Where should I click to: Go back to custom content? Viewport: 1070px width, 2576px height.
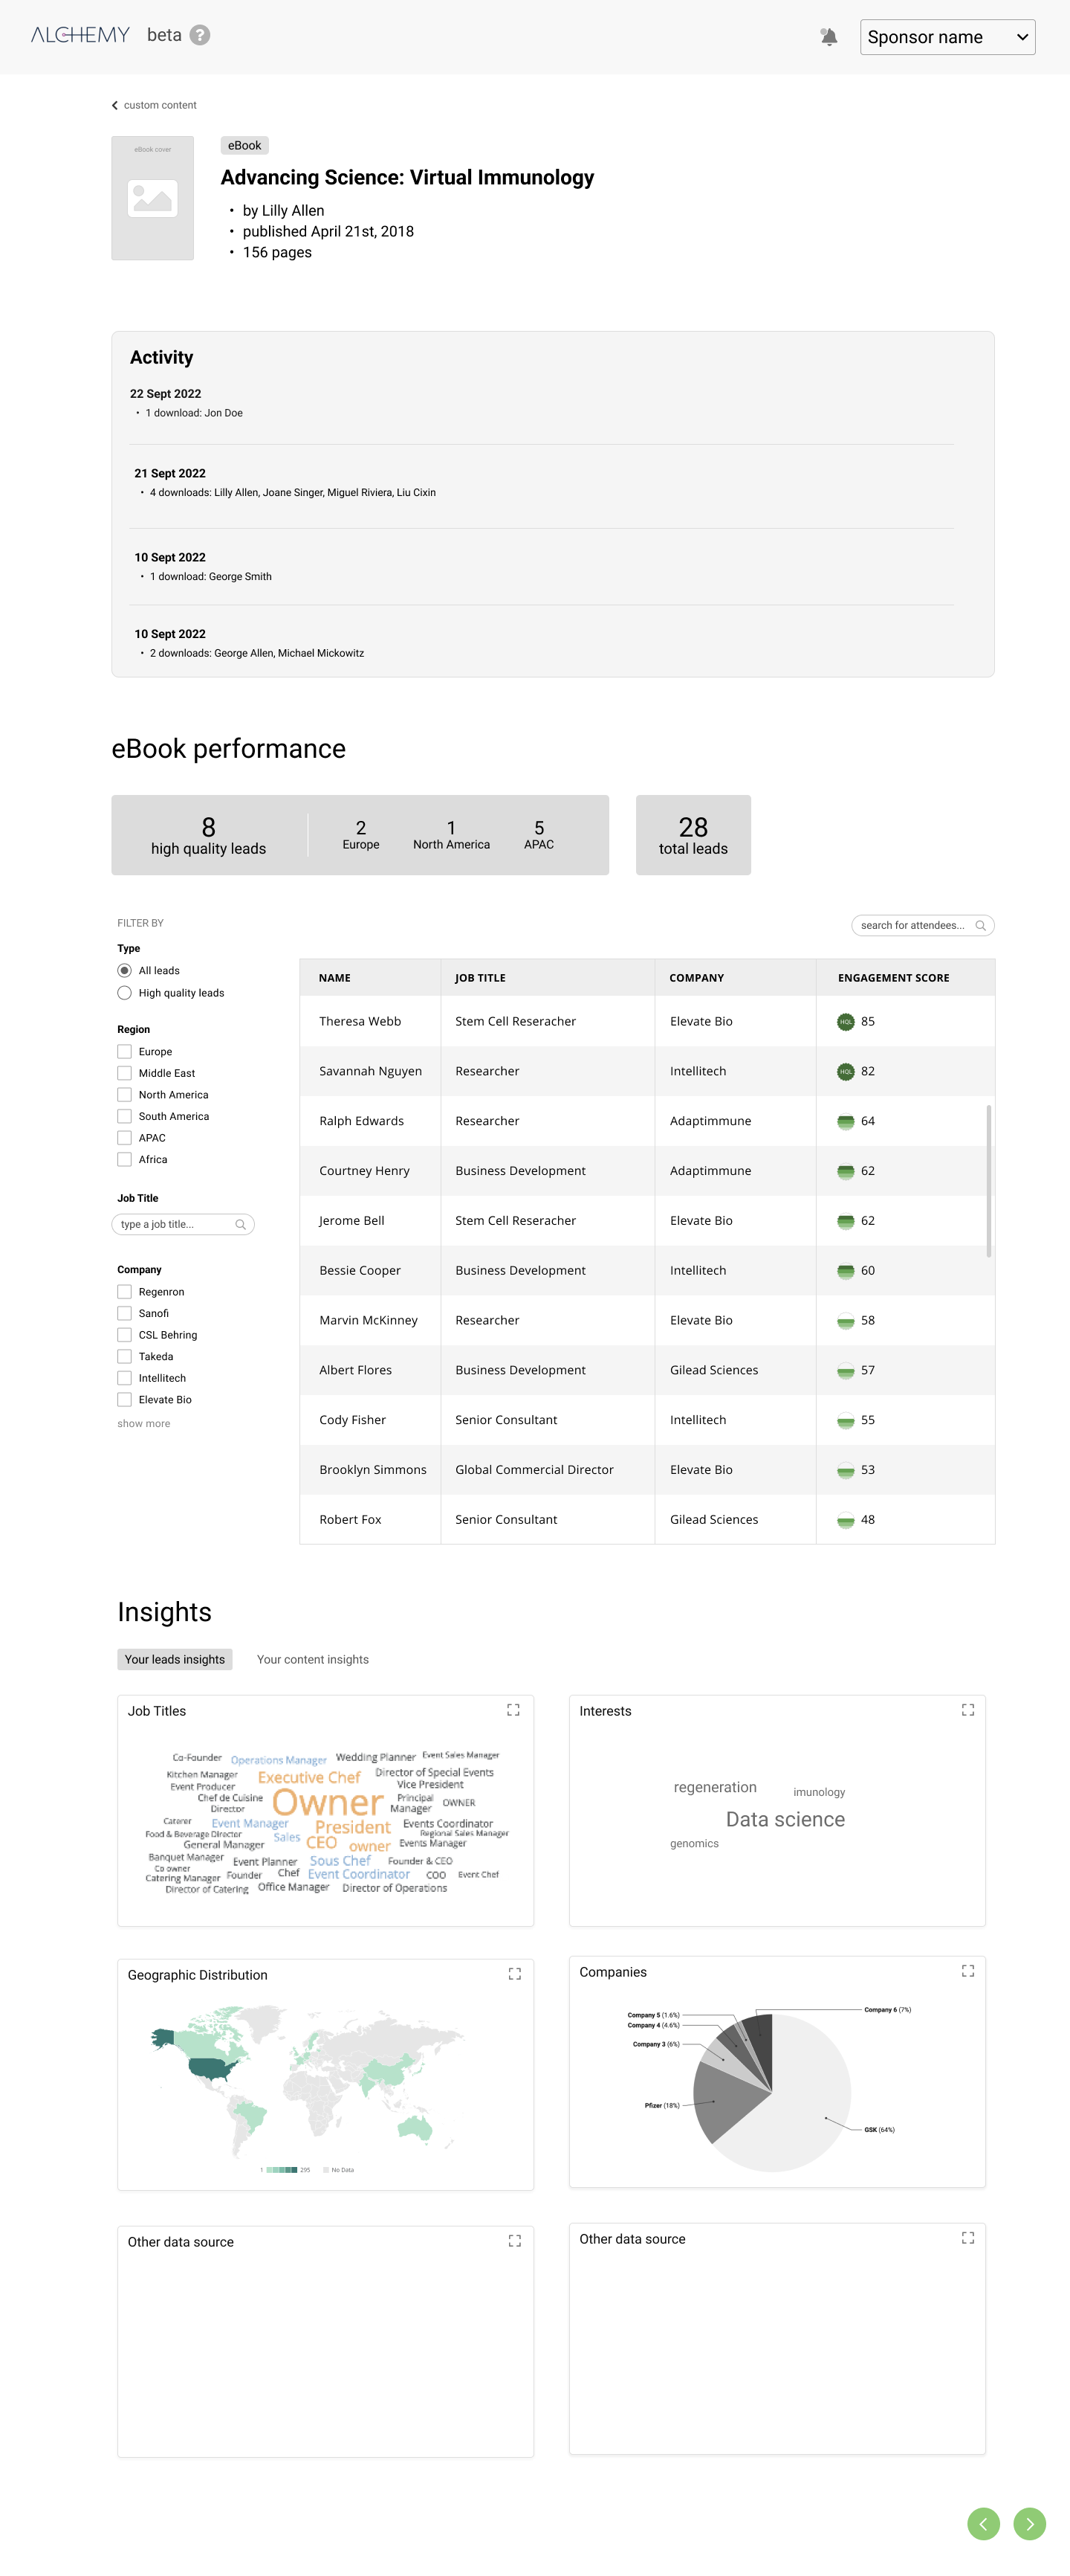tap(160, 105)
